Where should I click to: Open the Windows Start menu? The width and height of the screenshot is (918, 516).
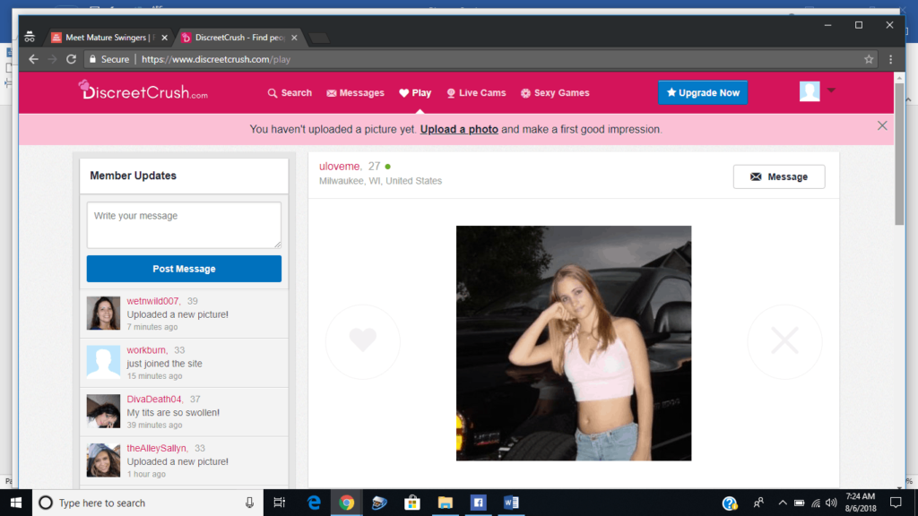tap(16, 503)
